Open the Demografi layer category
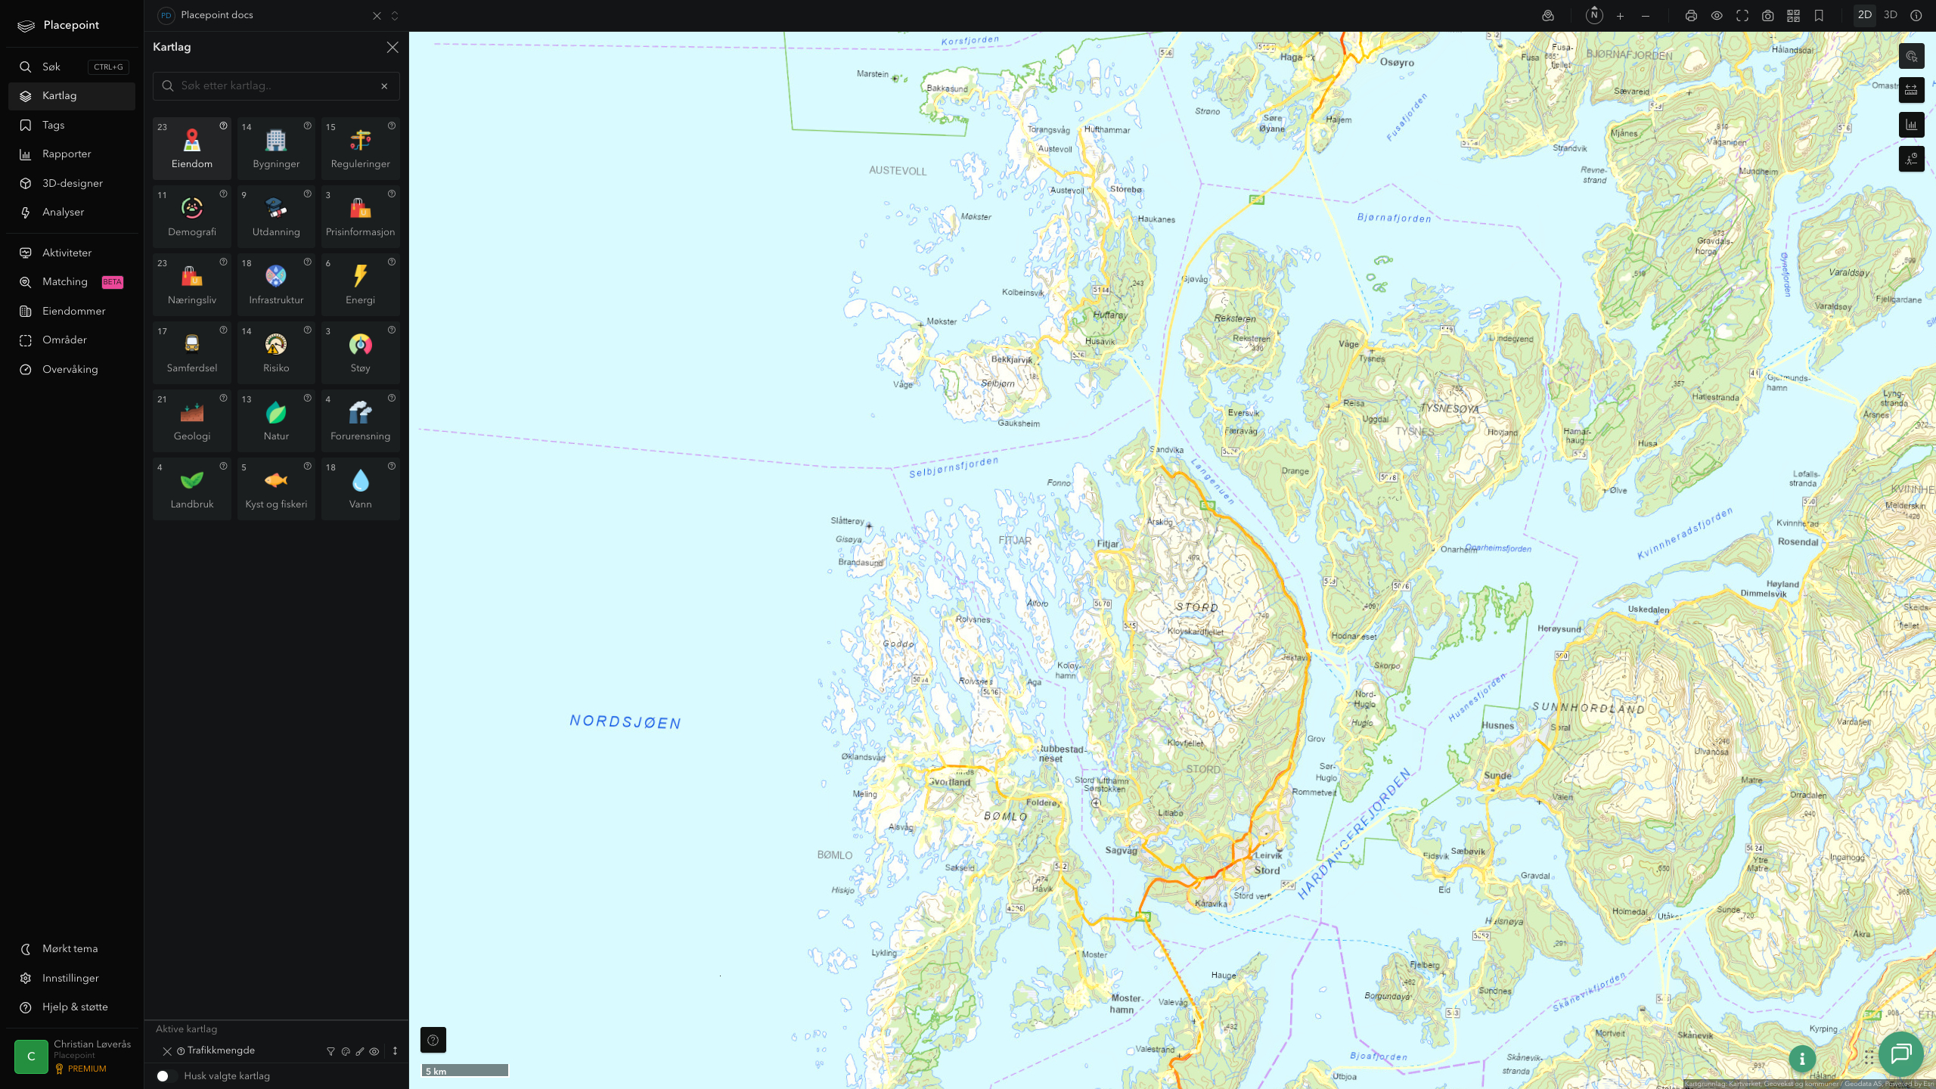 192,216
